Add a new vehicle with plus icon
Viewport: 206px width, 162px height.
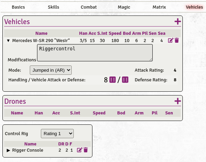178,21
